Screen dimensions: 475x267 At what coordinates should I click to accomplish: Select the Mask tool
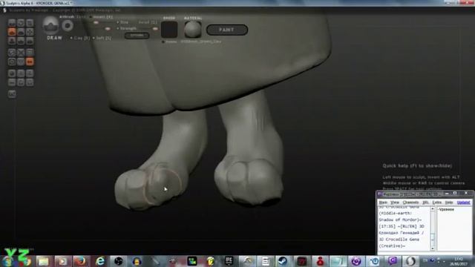click(12, 62)
